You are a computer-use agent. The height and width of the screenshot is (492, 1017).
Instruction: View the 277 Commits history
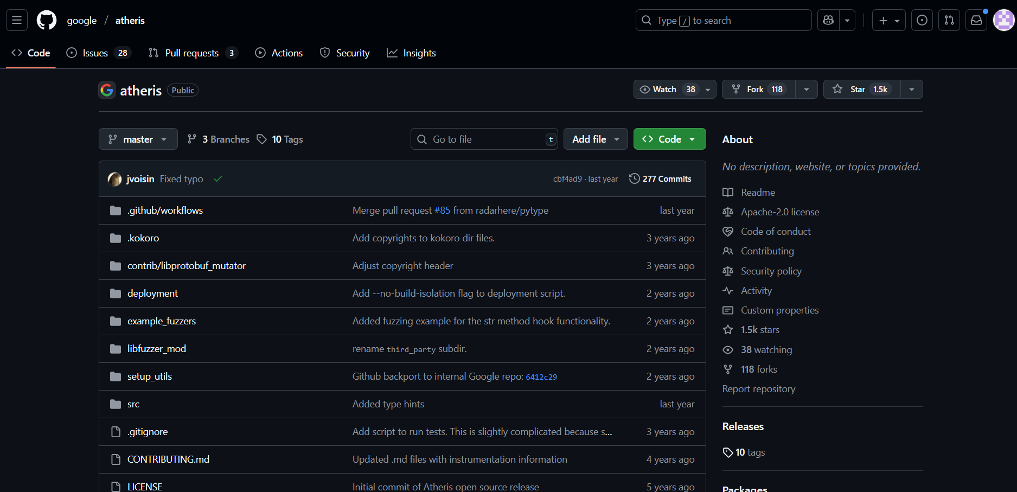click(660, 179)
